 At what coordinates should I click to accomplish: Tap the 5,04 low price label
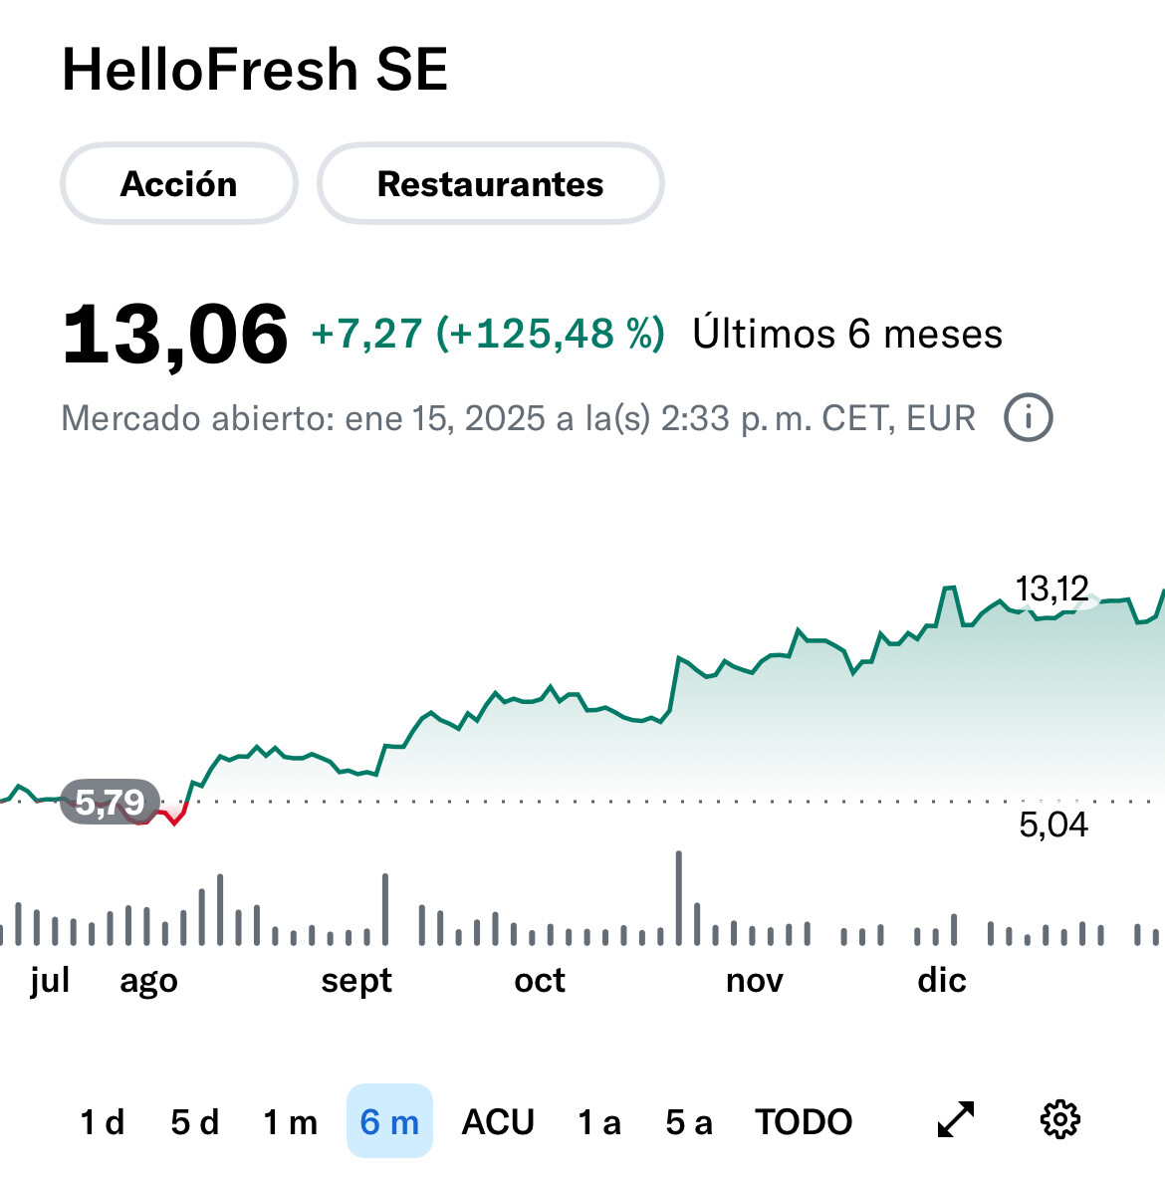tap(1053, 825)
